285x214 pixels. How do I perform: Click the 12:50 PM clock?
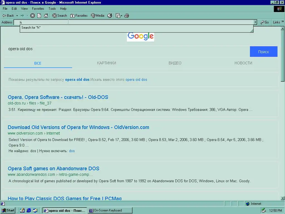pyautogui.click(x=275, y=211)
